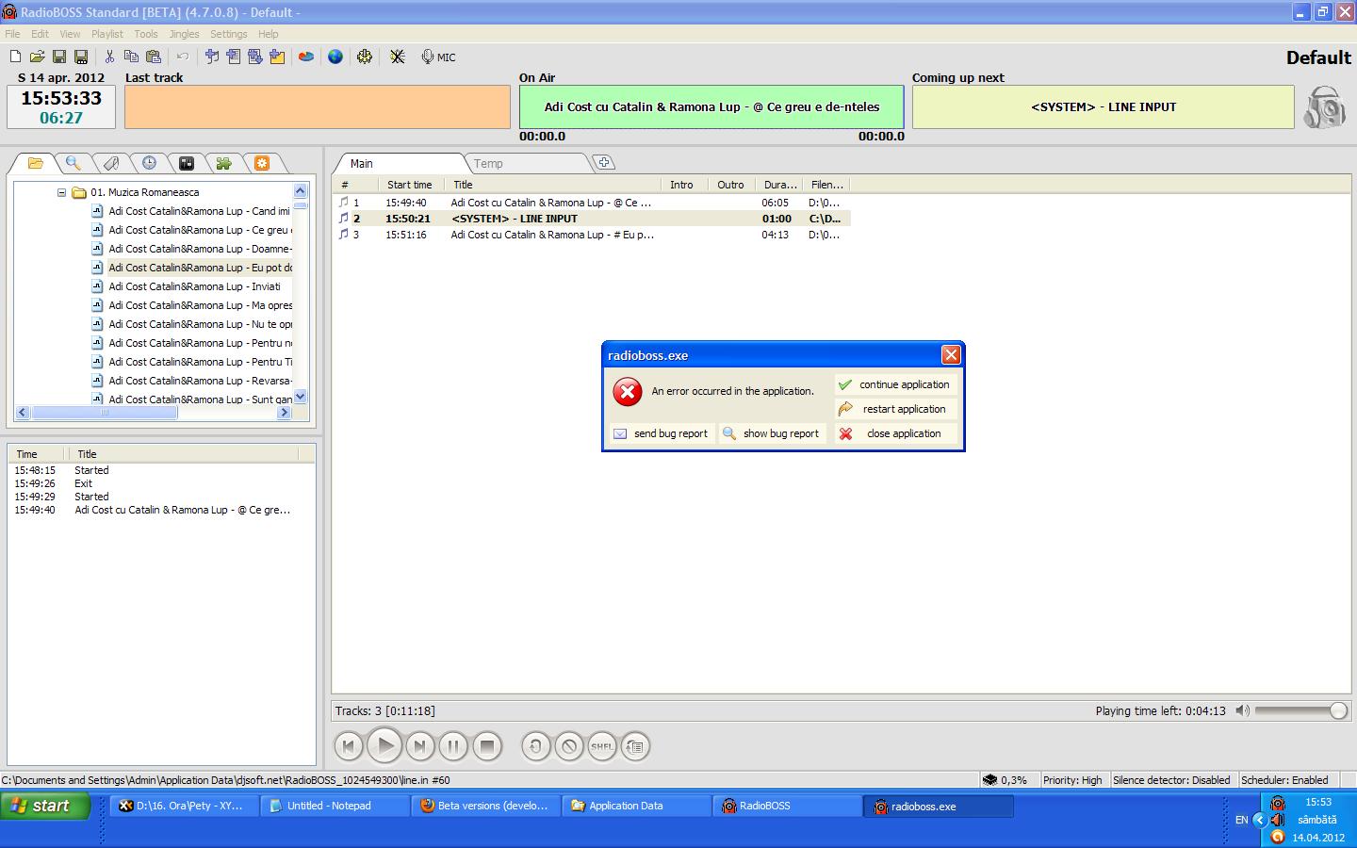
Task: Open the Playlist menu
Action: tap(107, 34)
